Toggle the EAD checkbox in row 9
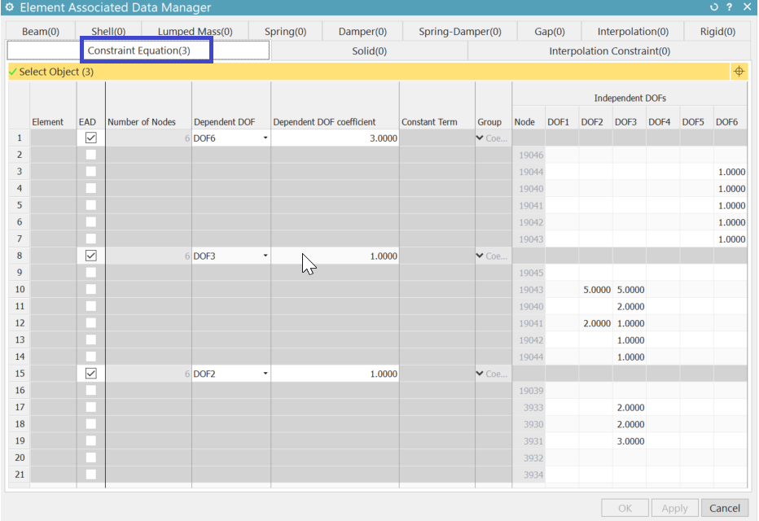Viewport: 759px width, 521px height. click(x=90, y=272)
